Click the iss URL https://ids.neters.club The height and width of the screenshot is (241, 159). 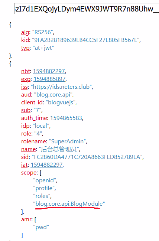tap(61, 87)
